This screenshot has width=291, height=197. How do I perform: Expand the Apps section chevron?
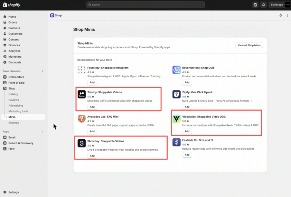pos(42,132)
